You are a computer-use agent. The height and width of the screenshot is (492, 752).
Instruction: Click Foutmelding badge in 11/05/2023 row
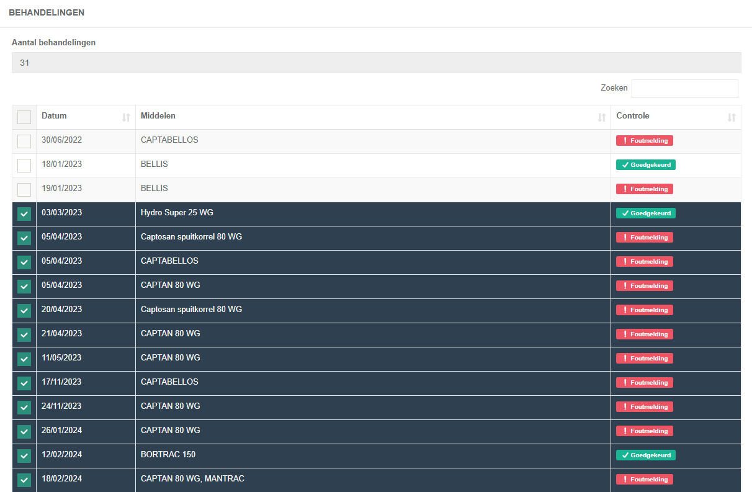pyautogui.click(x=644, y=359)
